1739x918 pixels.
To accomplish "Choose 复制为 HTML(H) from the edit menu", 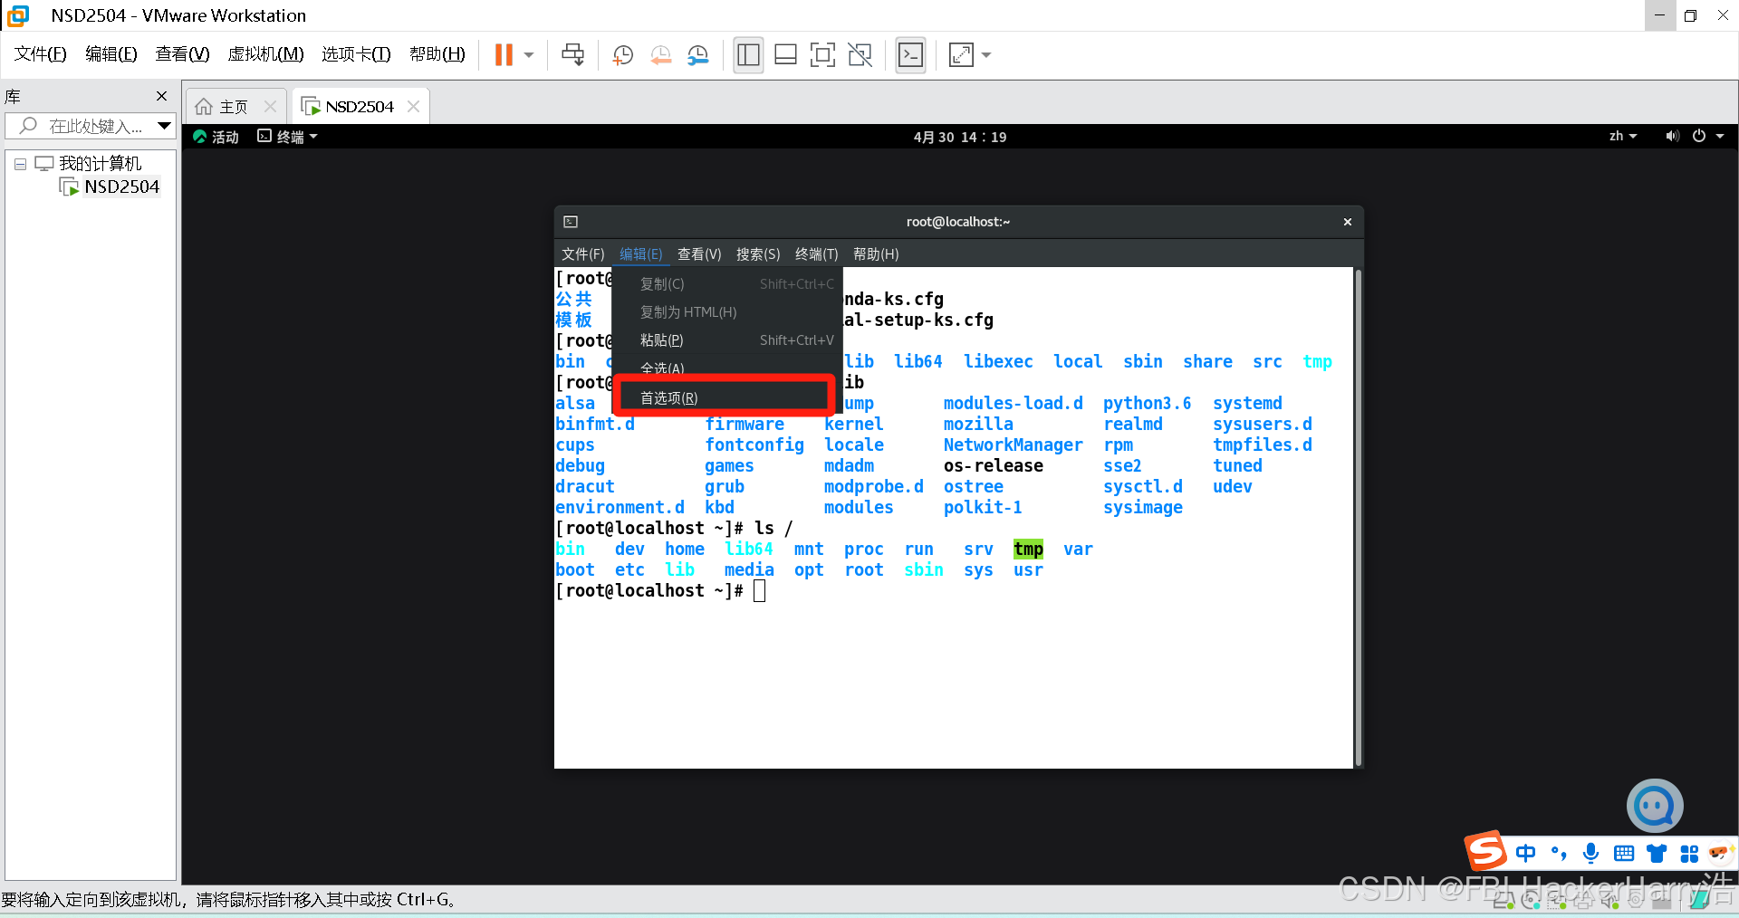I will [x=728, y=312].
